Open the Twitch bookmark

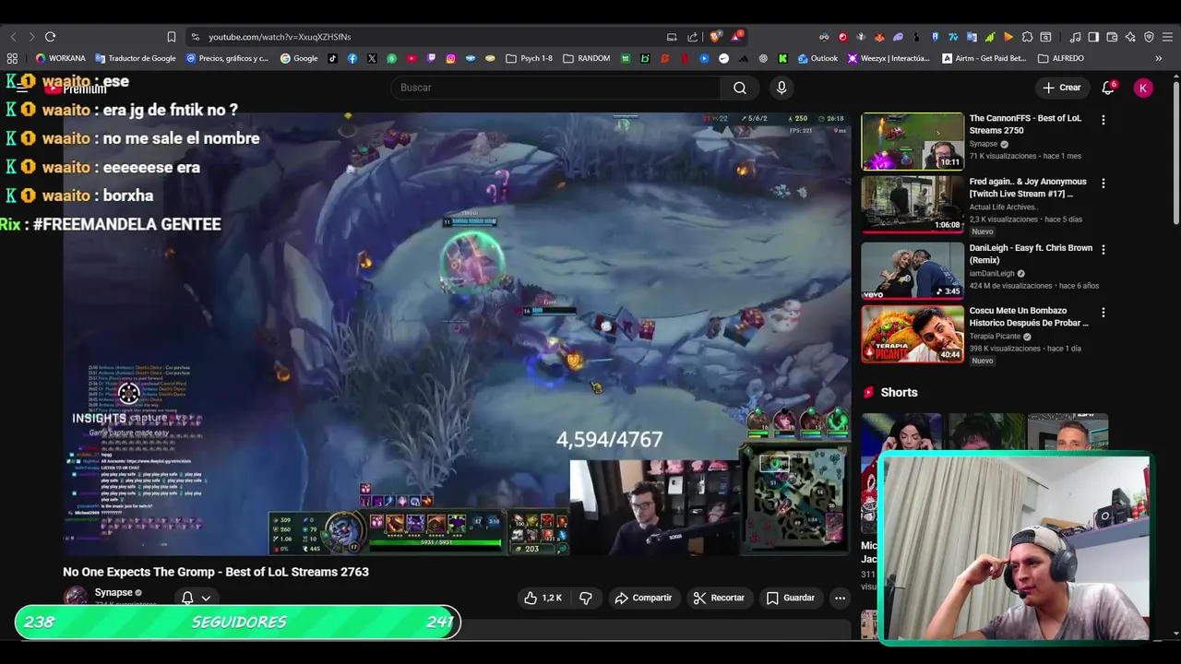pos(431,58)
